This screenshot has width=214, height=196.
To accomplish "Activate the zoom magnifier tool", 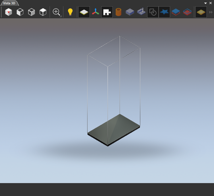I will point(56,12).
